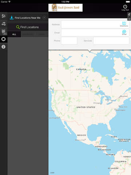Tap the Log Out power icon

125,8
